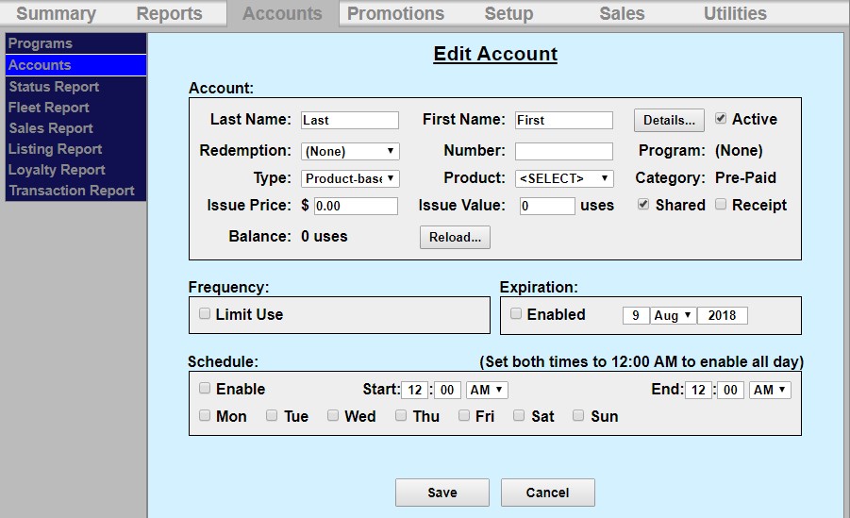Open the Fleet Report link
The height and width of the screenshot is (518, 850).
49,108
